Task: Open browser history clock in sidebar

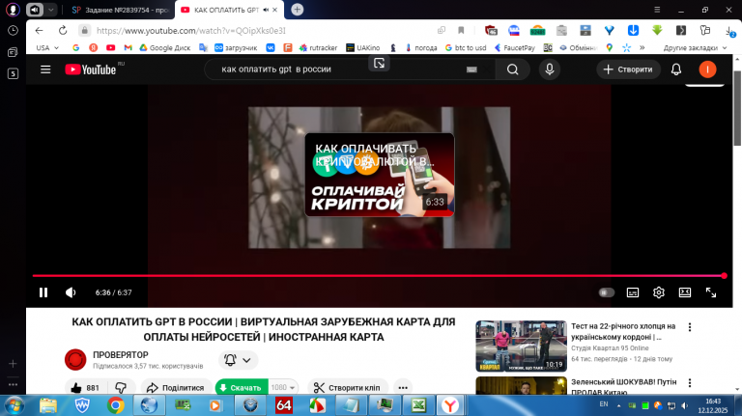Action: tap(13, 30)
